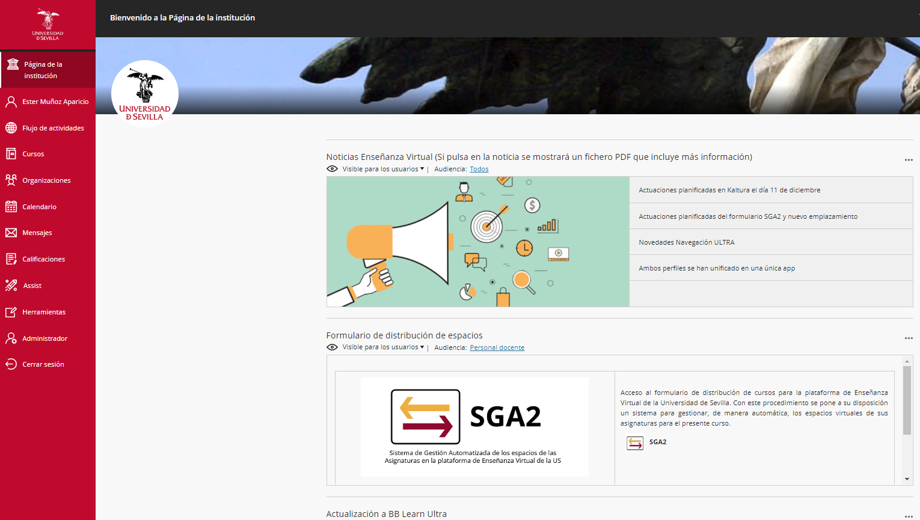Click the Calificaciones gradebook icon
Viewport: 920px width, 520px height.
click(x=11, y=259)
